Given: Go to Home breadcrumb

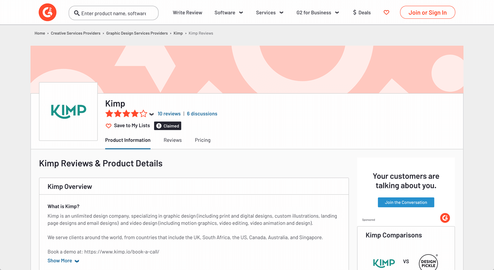Looking at the screenshot, I should 40,33.
